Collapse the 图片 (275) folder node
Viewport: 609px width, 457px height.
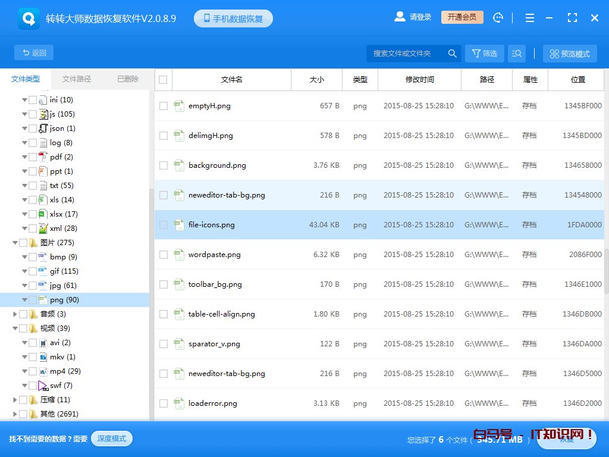[x=15, y=243]
